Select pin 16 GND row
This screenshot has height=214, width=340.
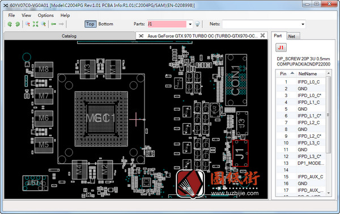(301, 184)
